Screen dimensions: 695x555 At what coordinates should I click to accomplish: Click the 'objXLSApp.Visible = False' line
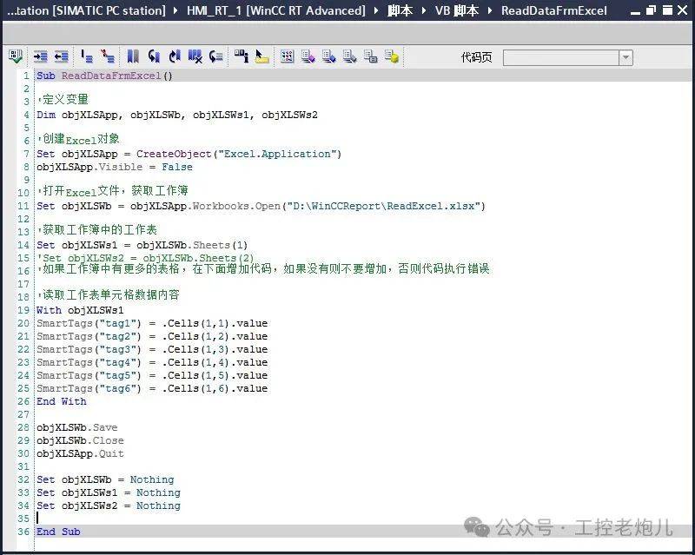tap(115, 167)
